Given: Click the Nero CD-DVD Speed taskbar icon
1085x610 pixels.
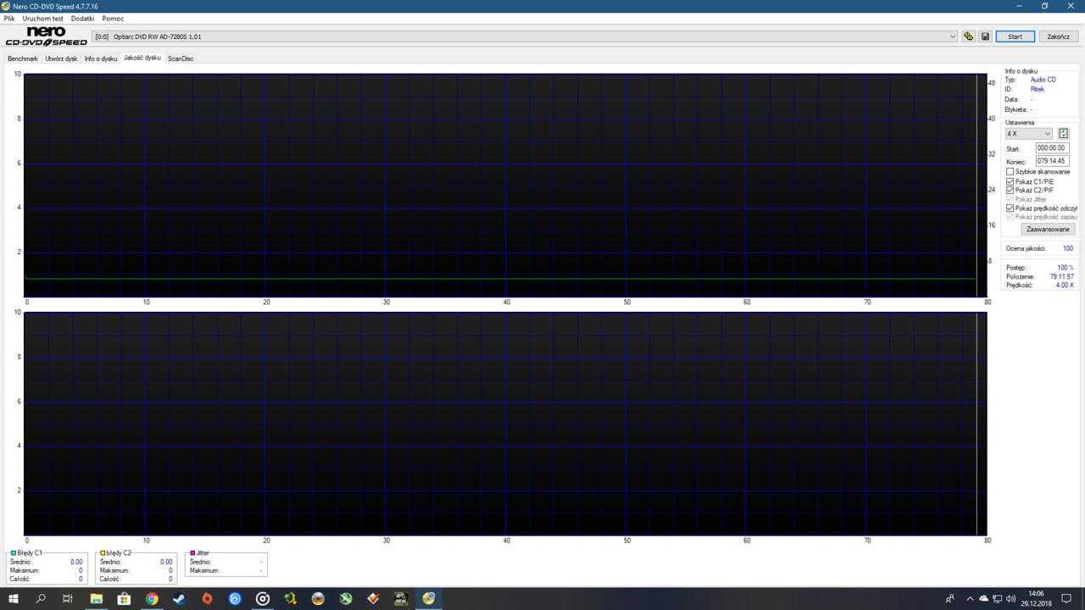Looking at the screenshot, I should pos(429,598).
